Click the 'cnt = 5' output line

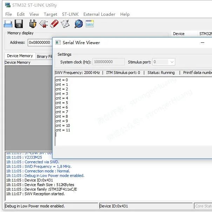pyautogui.click(x=62, y=103)
